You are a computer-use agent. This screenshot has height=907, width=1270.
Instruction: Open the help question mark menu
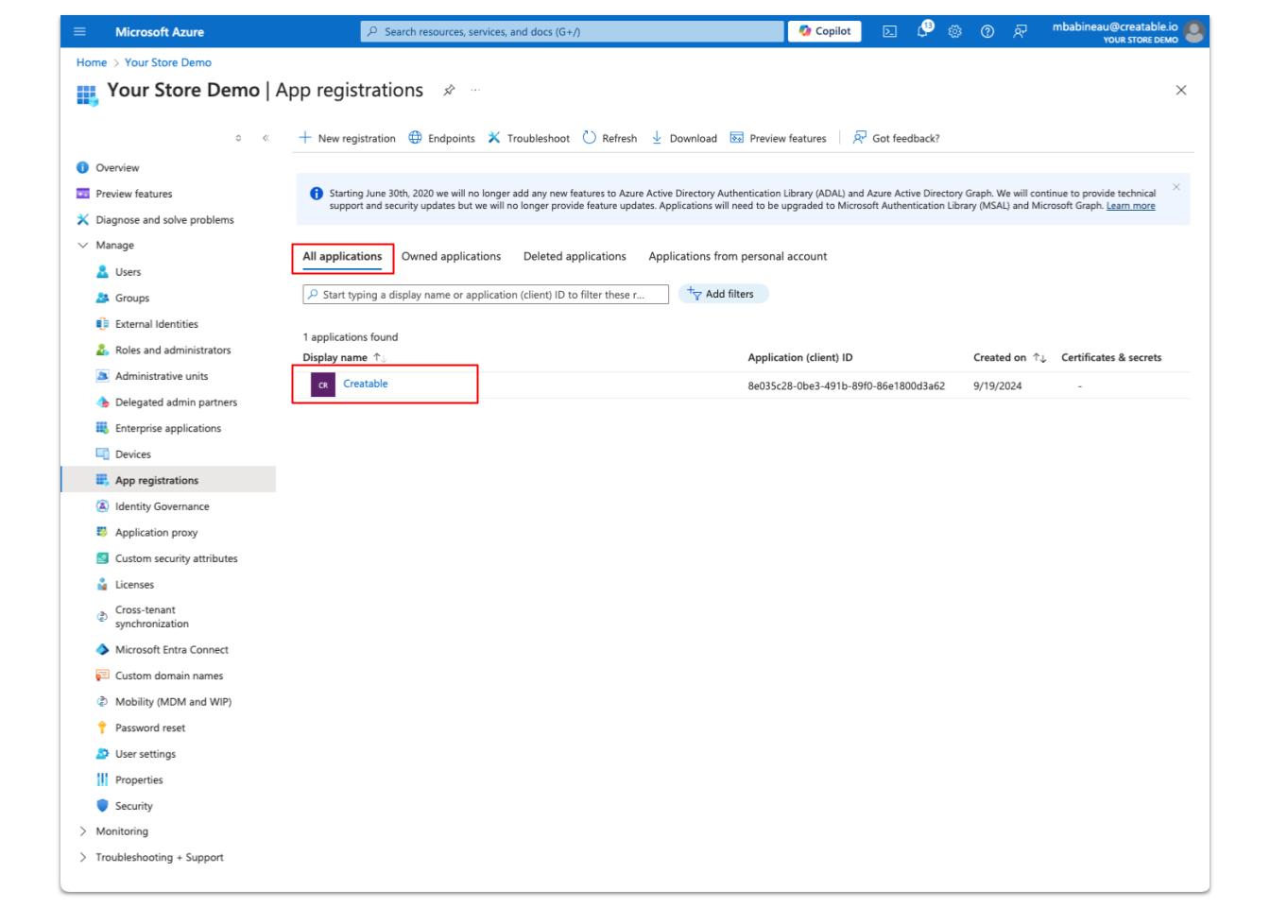pyautogui.click(x=987, y=31)
